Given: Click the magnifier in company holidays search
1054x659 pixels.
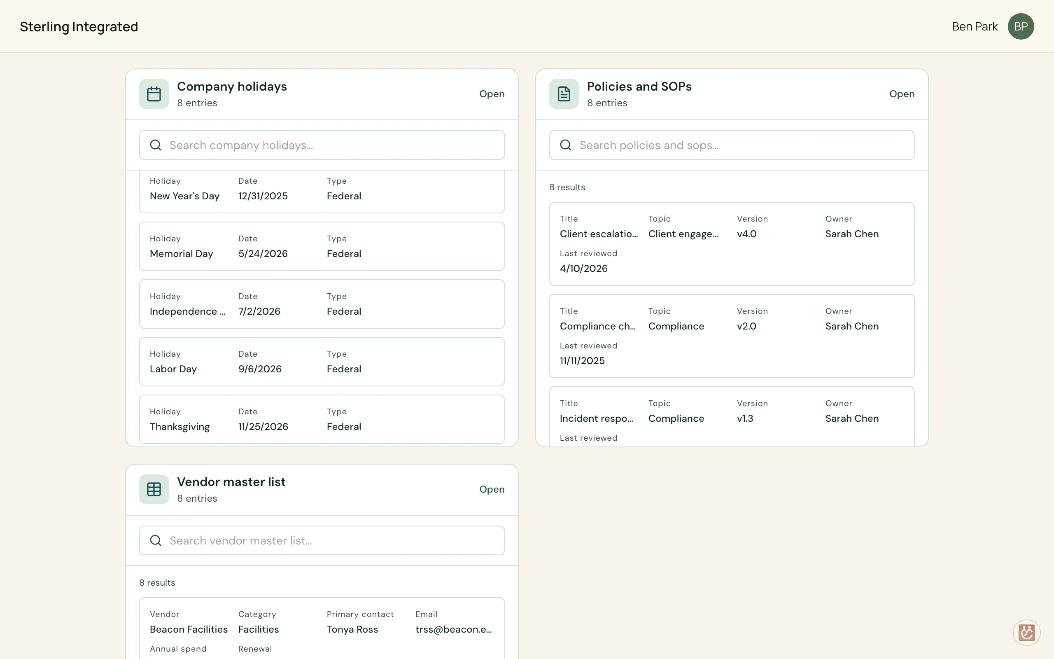Looking at the screenshot, I should coord(156,145).
